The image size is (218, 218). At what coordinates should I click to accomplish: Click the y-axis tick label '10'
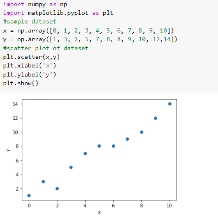16,132
